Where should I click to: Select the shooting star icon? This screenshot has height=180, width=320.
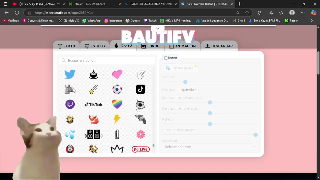(93, 89)
